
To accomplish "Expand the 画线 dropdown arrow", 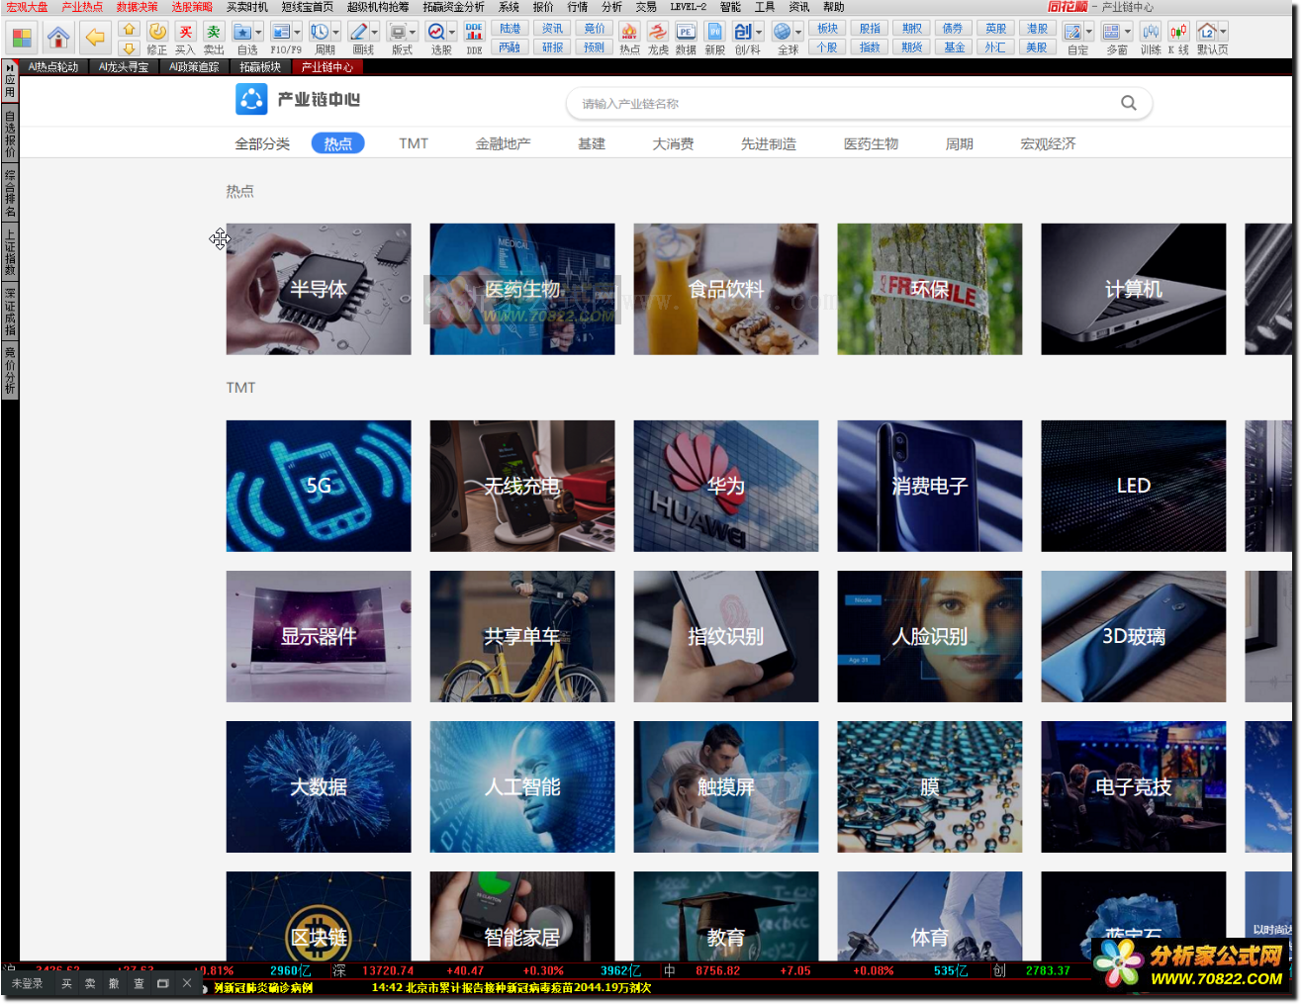I will click(x=374, y=32).
